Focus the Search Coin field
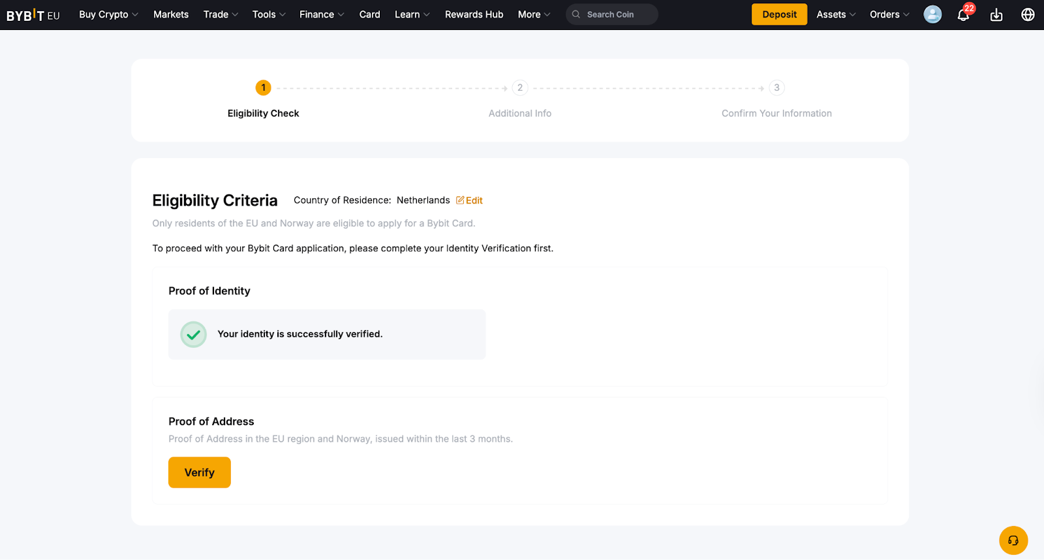The width and height of the screenshot is (1044, 560). [x=612, y=14]
